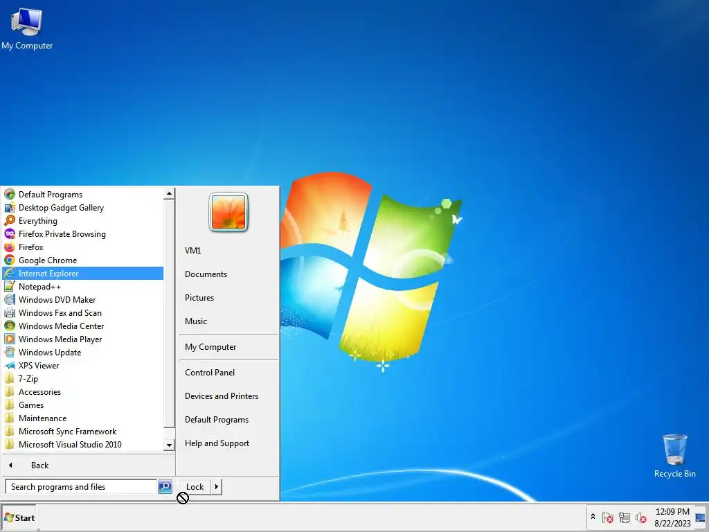This screenshot has width=709, height=532.
Task: Open the Everything search tool icon
Action: coord(10,221)
